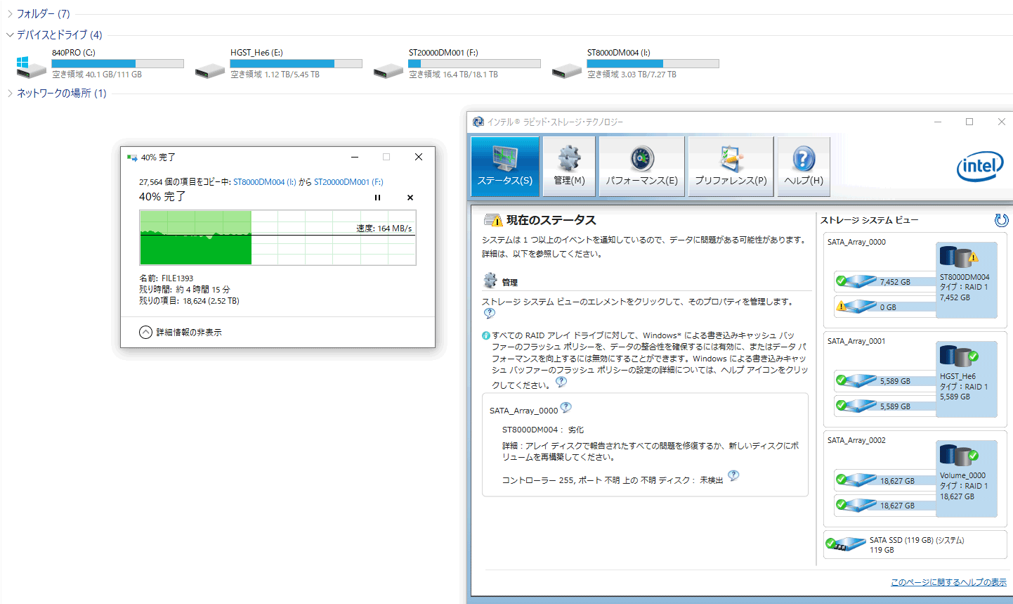Minimize the copy progress dialog
The image size is (1013, 604).
(355, 157)
